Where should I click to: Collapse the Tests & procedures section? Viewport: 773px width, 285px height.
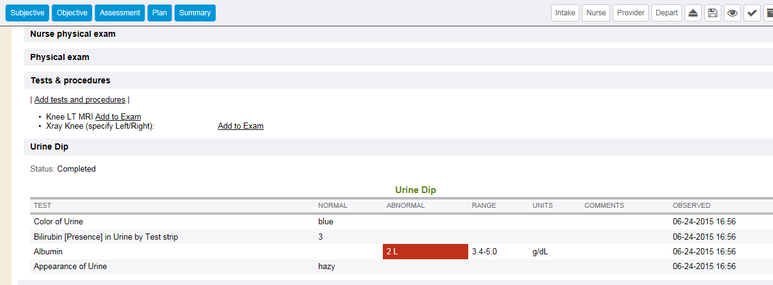[398, 80]
